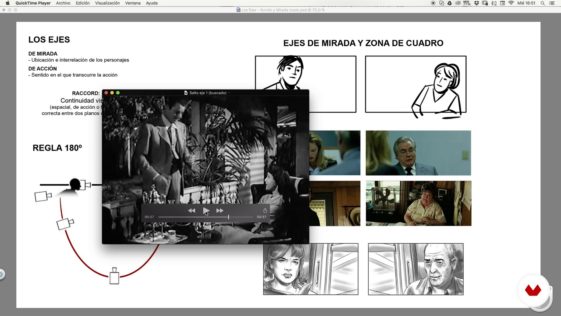Open the Archivo menu
The height and width of the screenshot is (316, 561).
tap(63, 3)
